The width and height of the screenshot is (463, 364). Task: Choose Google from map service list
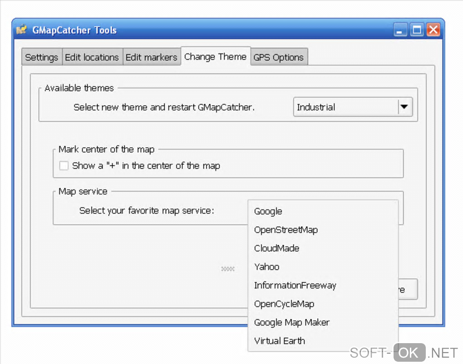(x=268, y=211)
